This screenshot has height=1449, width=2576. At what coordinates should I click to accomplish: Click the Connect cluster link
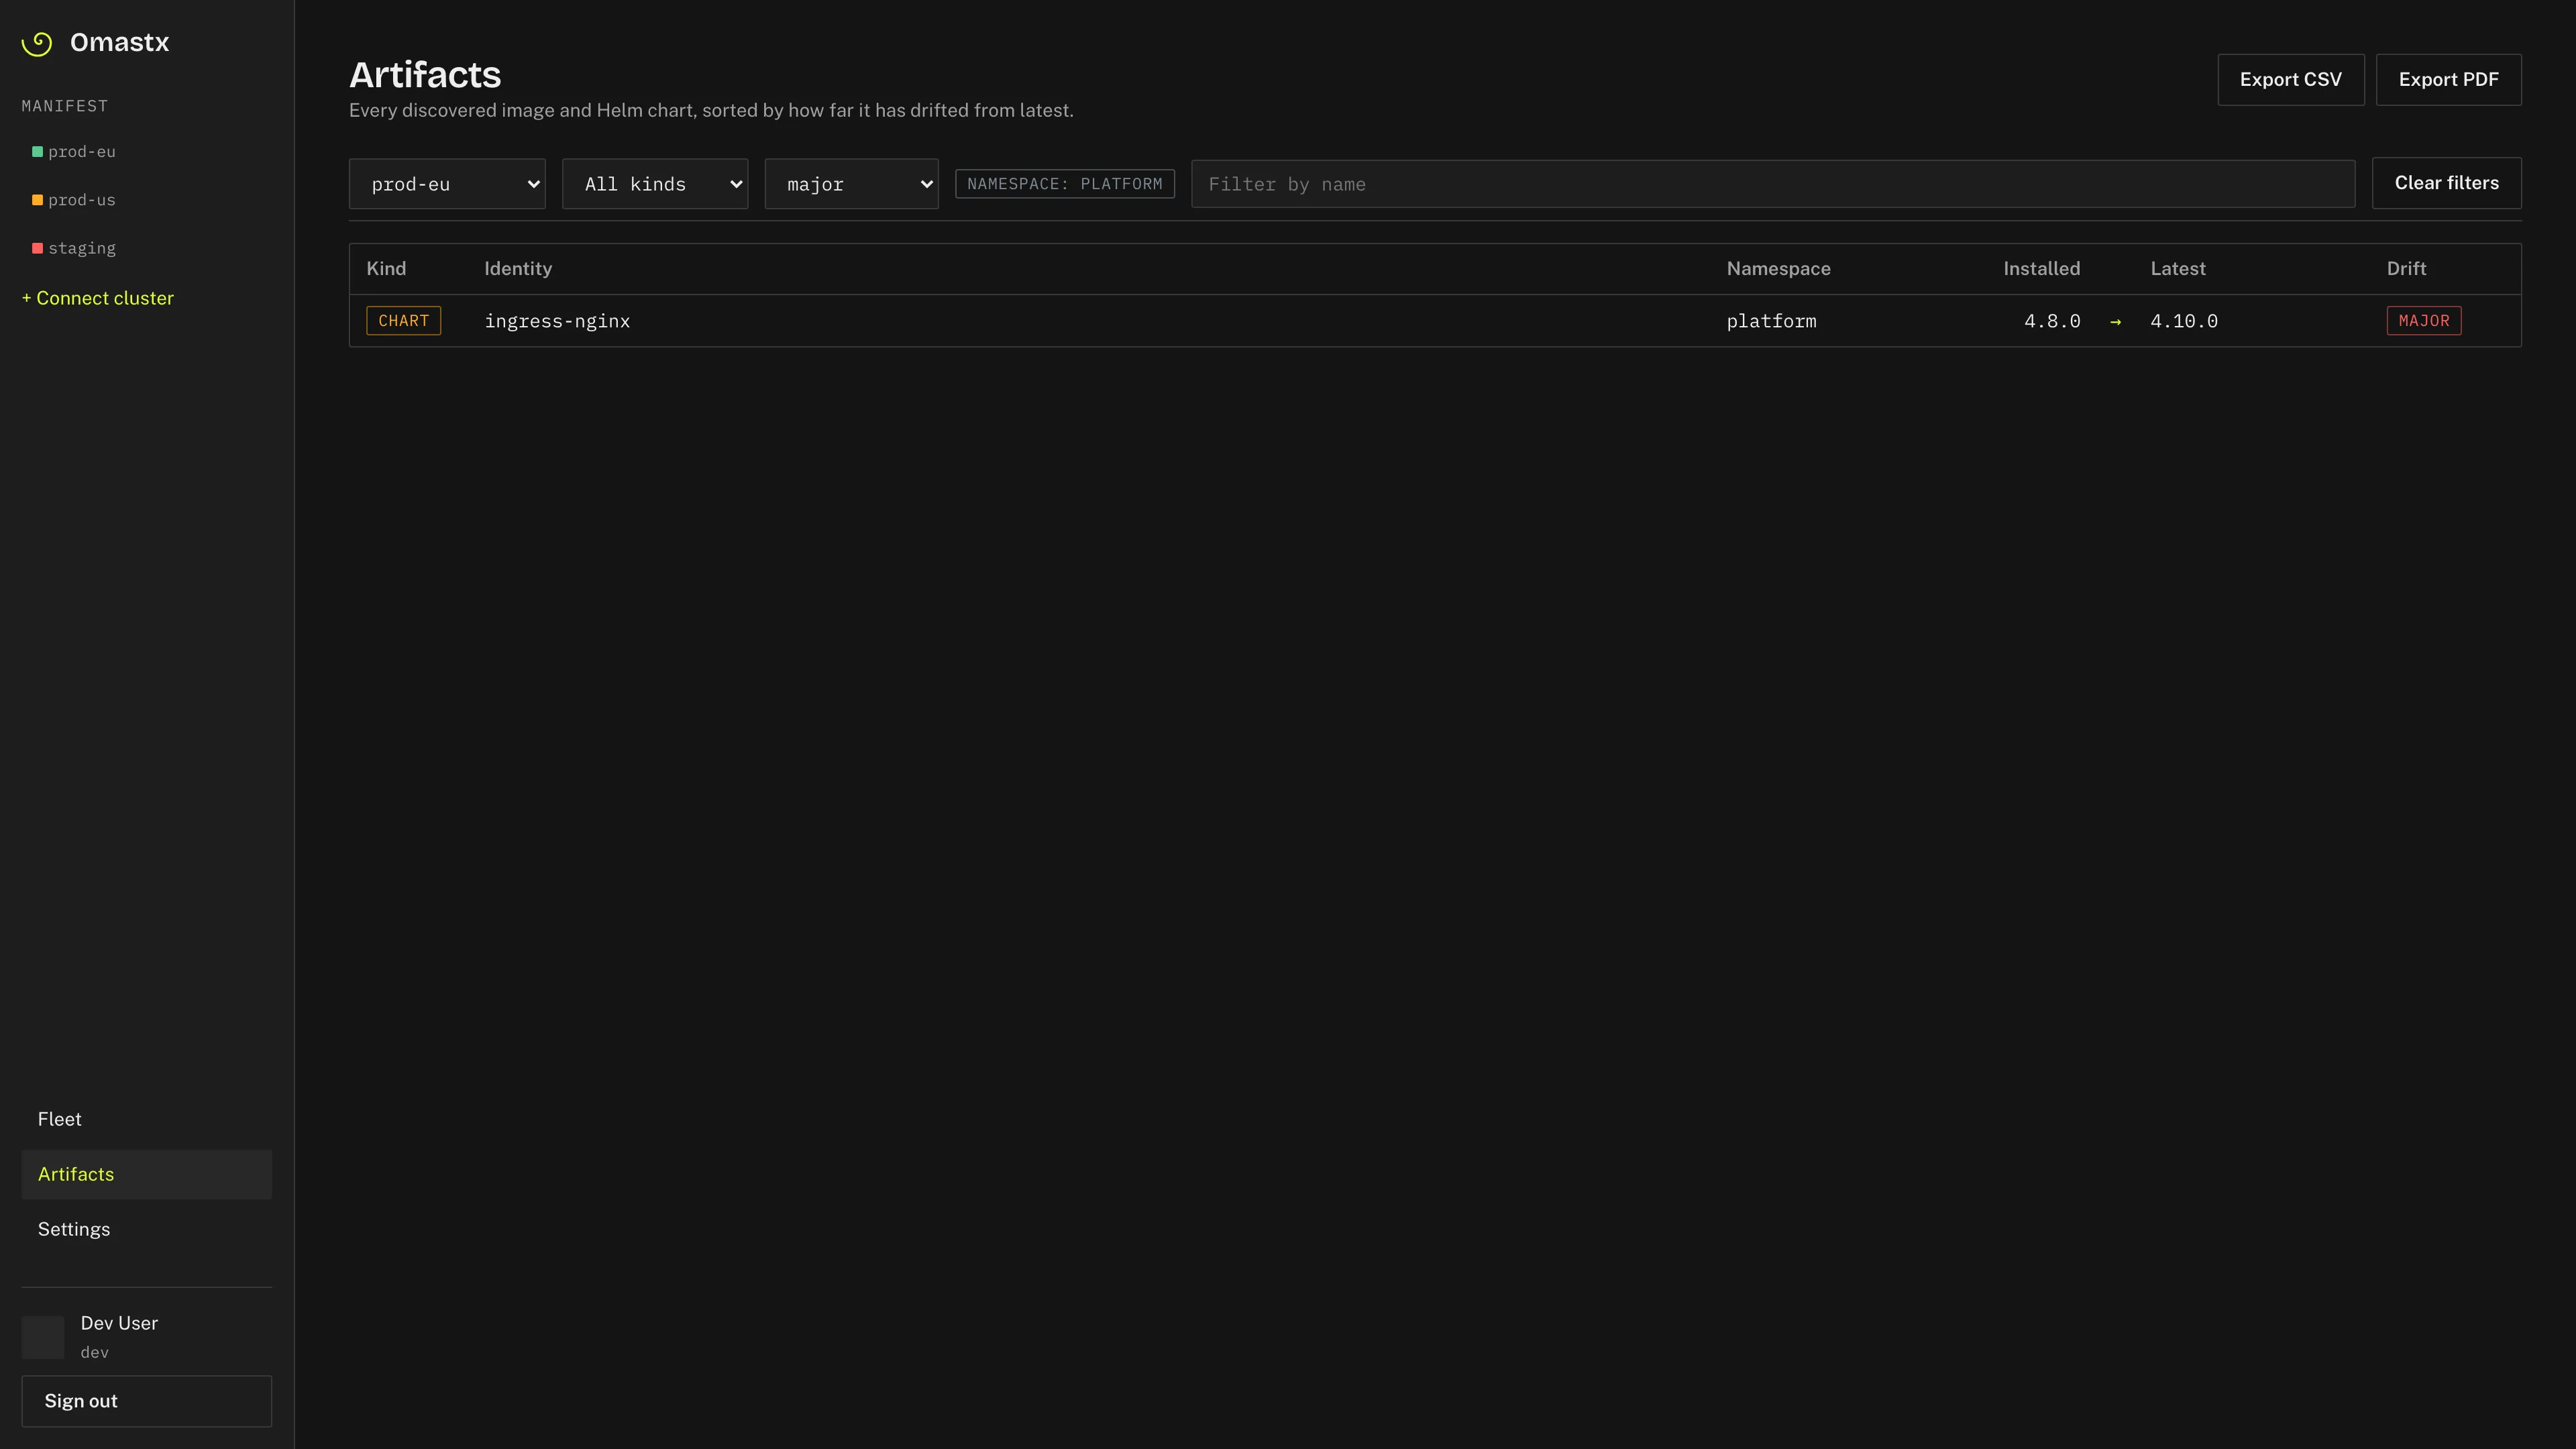[x=98, y=298]
